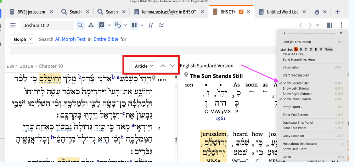
Task: Select link set C
Action: coord(306,49)
